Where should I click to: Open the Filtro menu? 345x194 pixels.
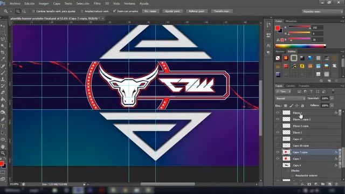tap(97, 4)
